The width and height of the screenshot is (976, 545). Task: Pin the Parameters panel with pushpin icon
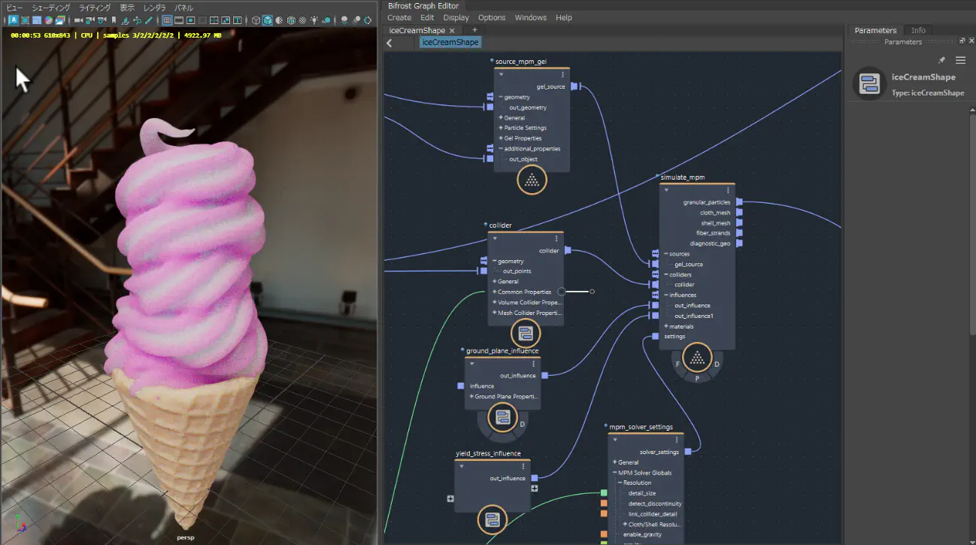point(942,60)
